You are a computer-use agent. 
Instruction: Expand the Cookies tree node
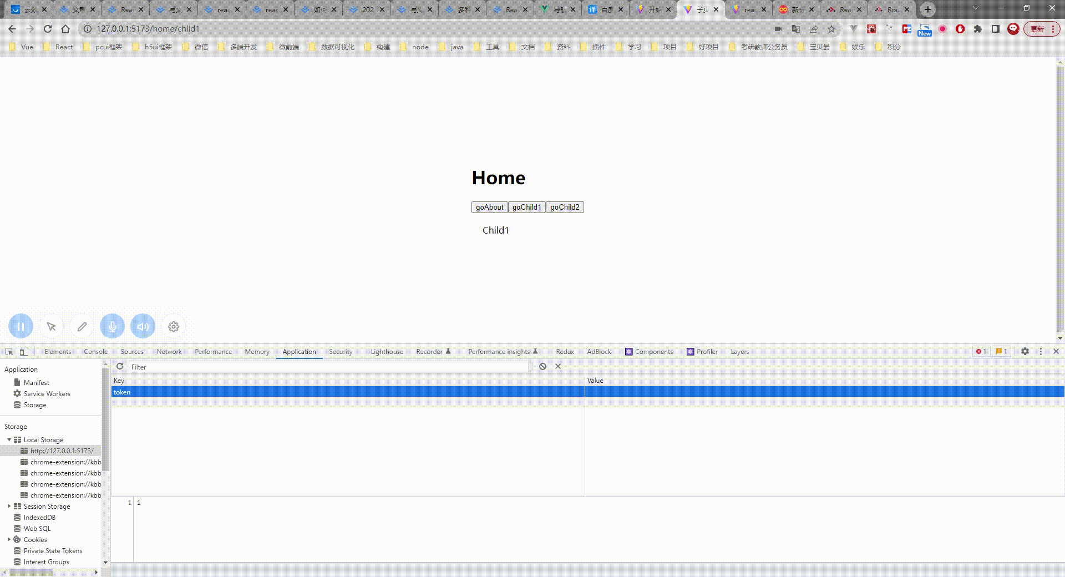(9, 540)
